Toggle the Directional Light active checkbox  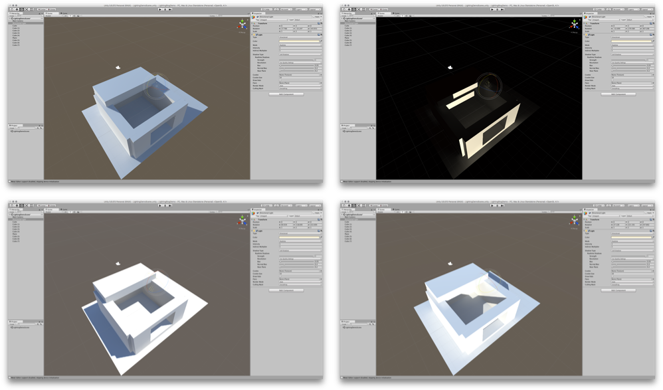point(257,16)
